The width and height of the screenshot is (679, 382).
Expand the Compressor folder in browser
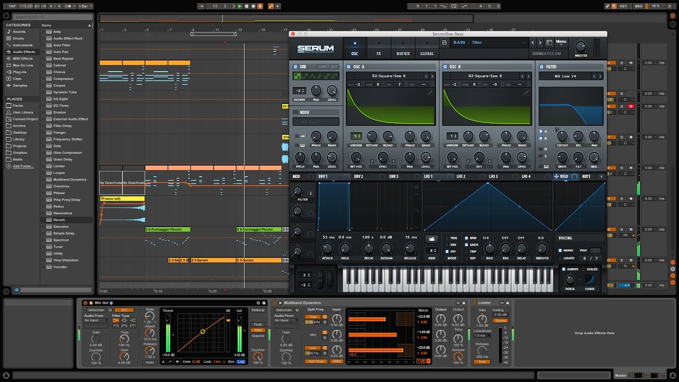pos(43,79)
